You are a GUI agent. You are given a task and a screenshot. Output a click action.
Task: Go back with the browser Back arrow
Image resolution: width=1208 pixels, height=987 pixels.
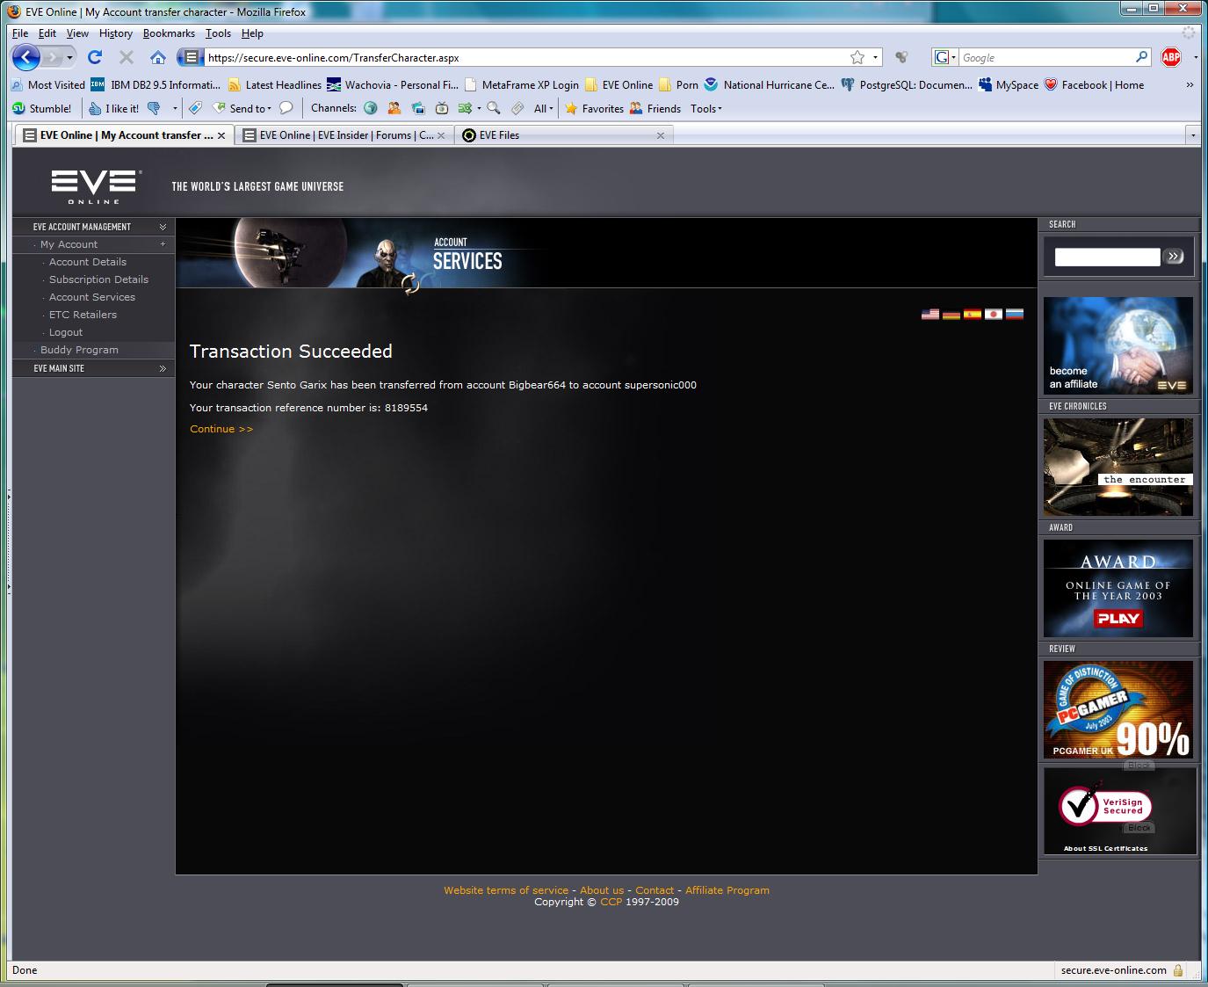(25, 58)
